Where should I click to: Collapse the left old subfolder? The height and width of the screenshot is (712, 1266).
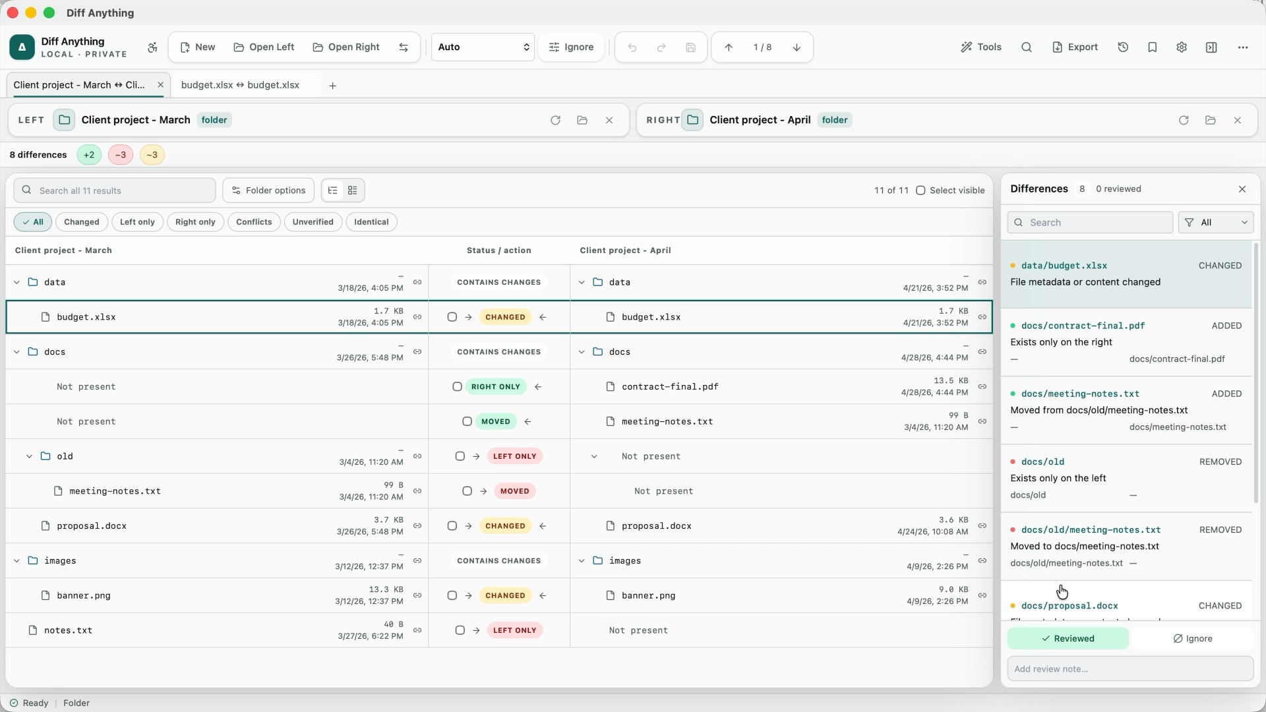29,456
